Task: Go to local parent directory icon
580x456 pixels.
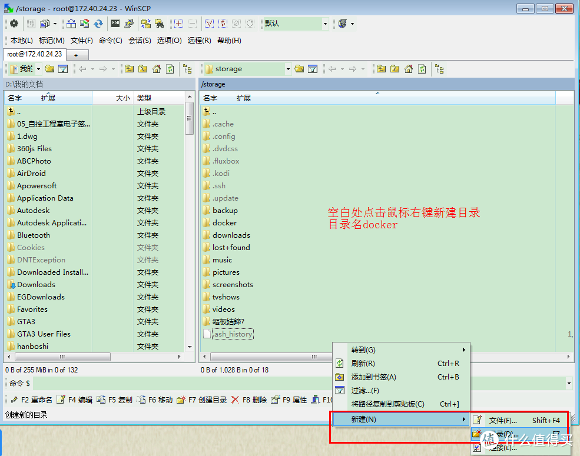Action: tap(129, 69)
